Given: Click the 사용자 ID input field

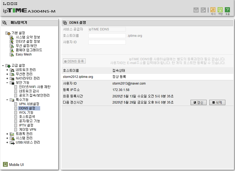Looking at the screenshot, I should click(107, 42).
